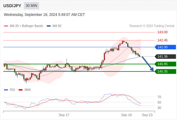Click the USD/JPY pair title
The height and width of the screenshot is (120, 177).
click(x=12, y=6)
